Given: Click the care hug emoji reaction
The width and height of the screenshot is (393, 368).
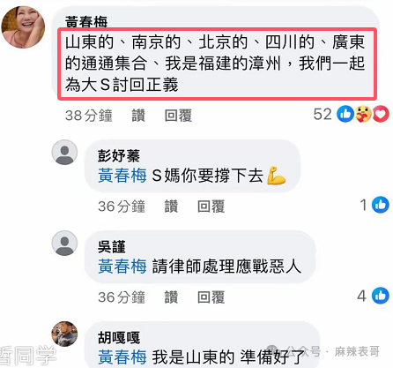Looking at the screenshot, I should pyautogui.click(x=363, y=114).
